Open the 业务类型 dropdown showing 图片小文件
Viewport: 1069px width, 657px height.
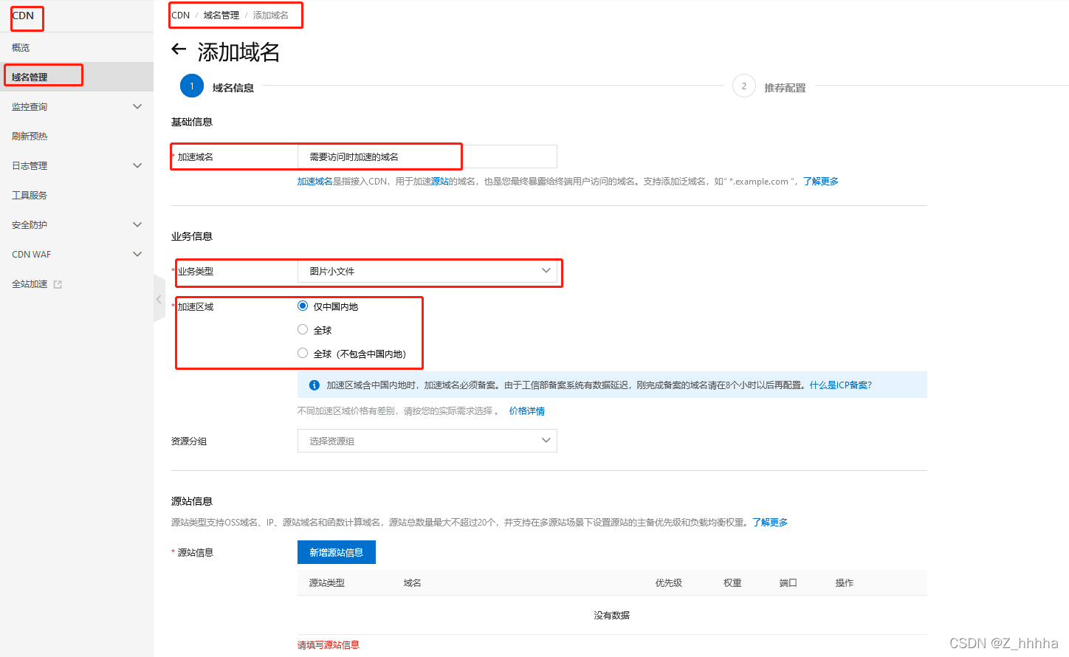[428, 272]
